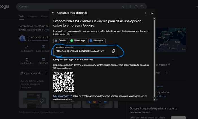Screen dimensions: 198x119
Task: Open the review QR code image
Action: [64, 82]
